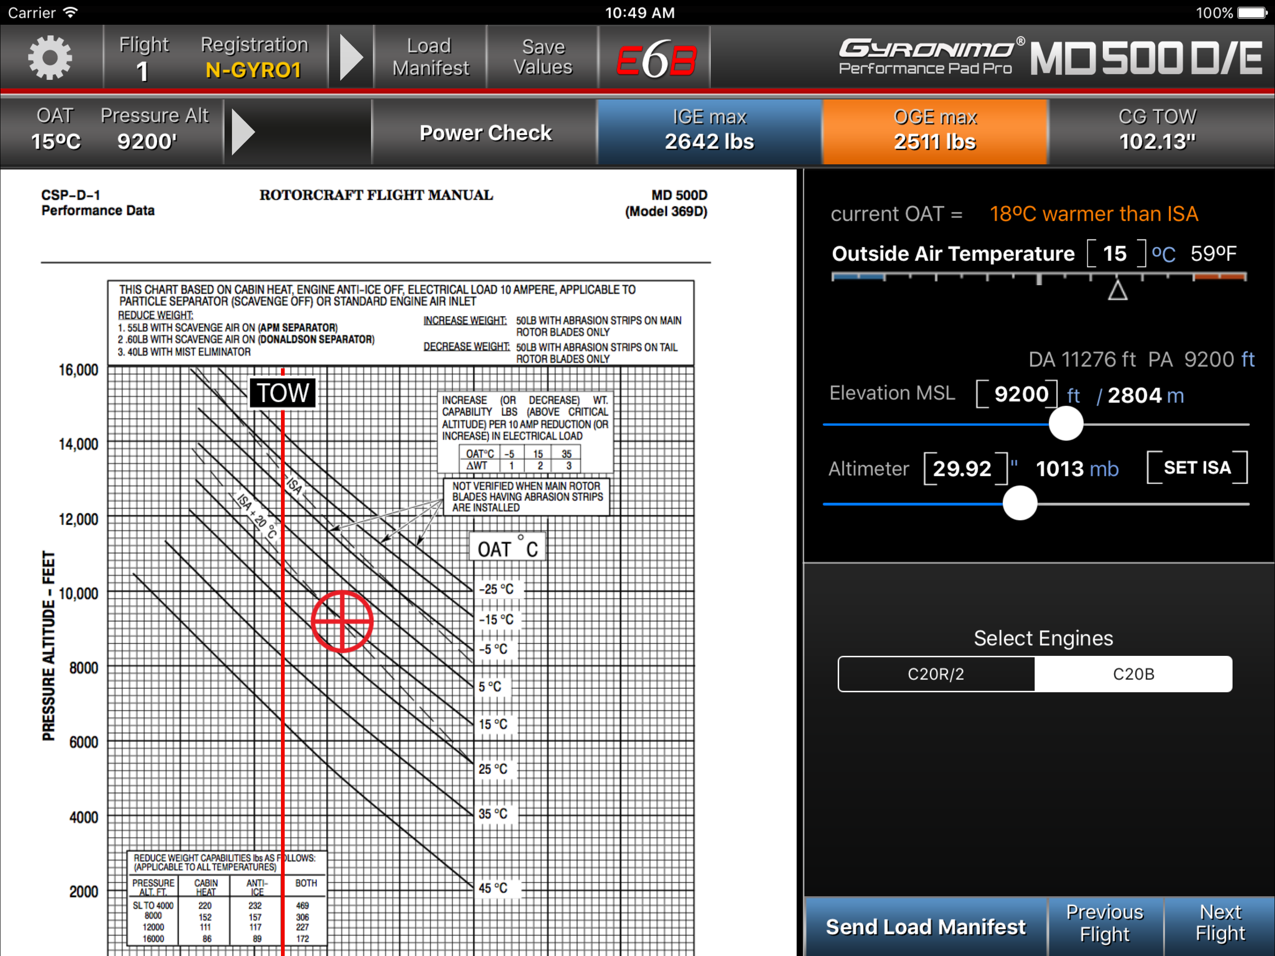The height and width of the screenshot is (956, 1275).
Task: Tap the SET ISA button
Action: [x=1197, y=468]
